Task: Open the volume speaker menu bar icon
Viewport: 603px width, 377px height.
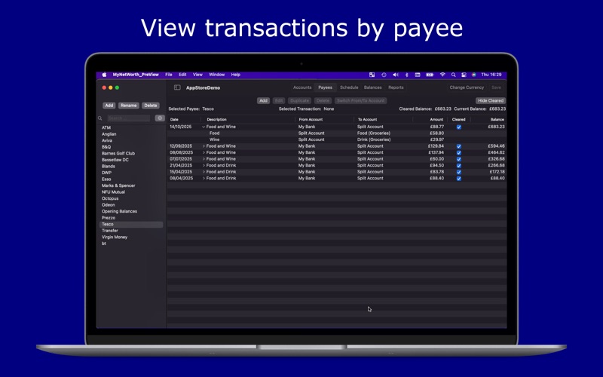Action: coord(395,75)
